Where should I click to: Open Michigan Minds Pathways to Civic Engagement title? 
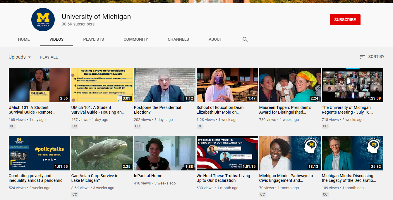[x=286, y=178]
